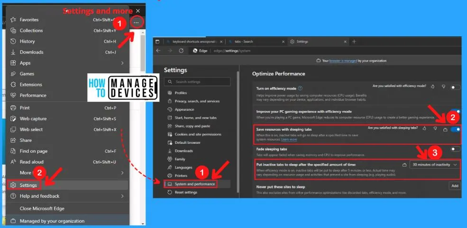Click thumbs down for sleeping tabs

click(435, 128)
